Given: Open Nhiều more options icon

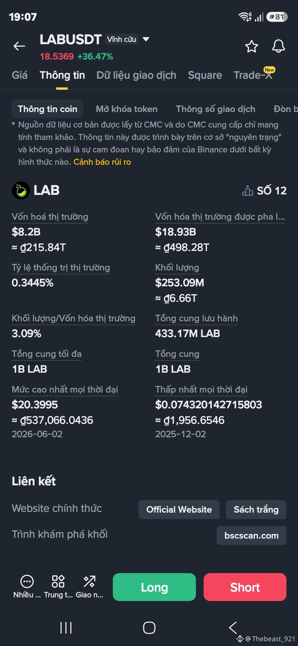Looking at the screenshot, I should (x=27, y=582).
